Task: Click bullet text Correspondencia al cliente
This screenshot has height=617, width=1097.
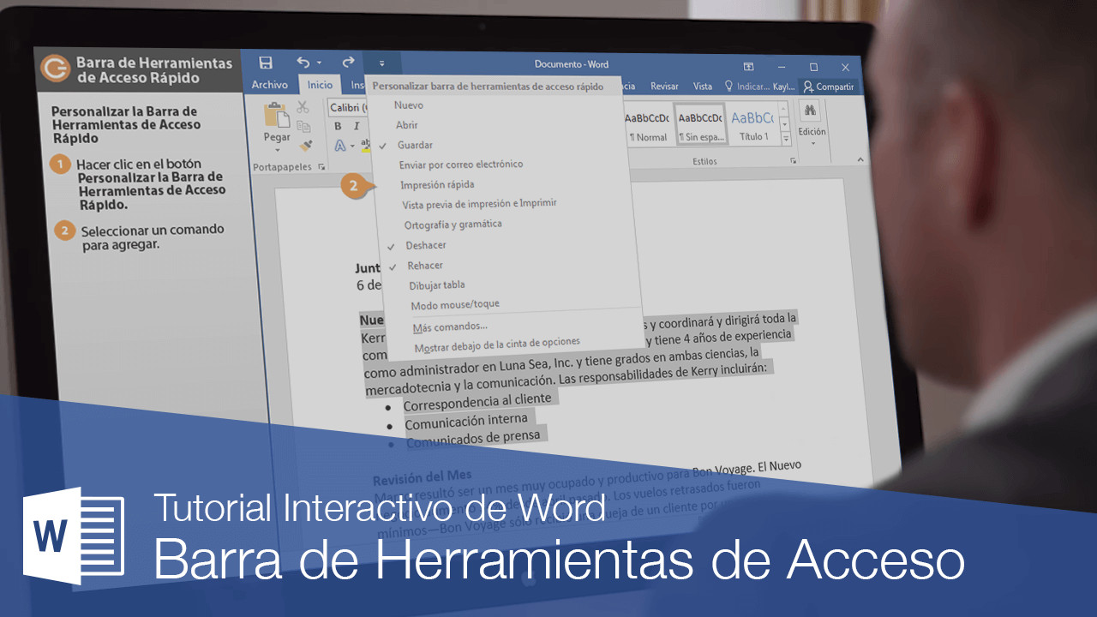Action: [x=477, y=401]
